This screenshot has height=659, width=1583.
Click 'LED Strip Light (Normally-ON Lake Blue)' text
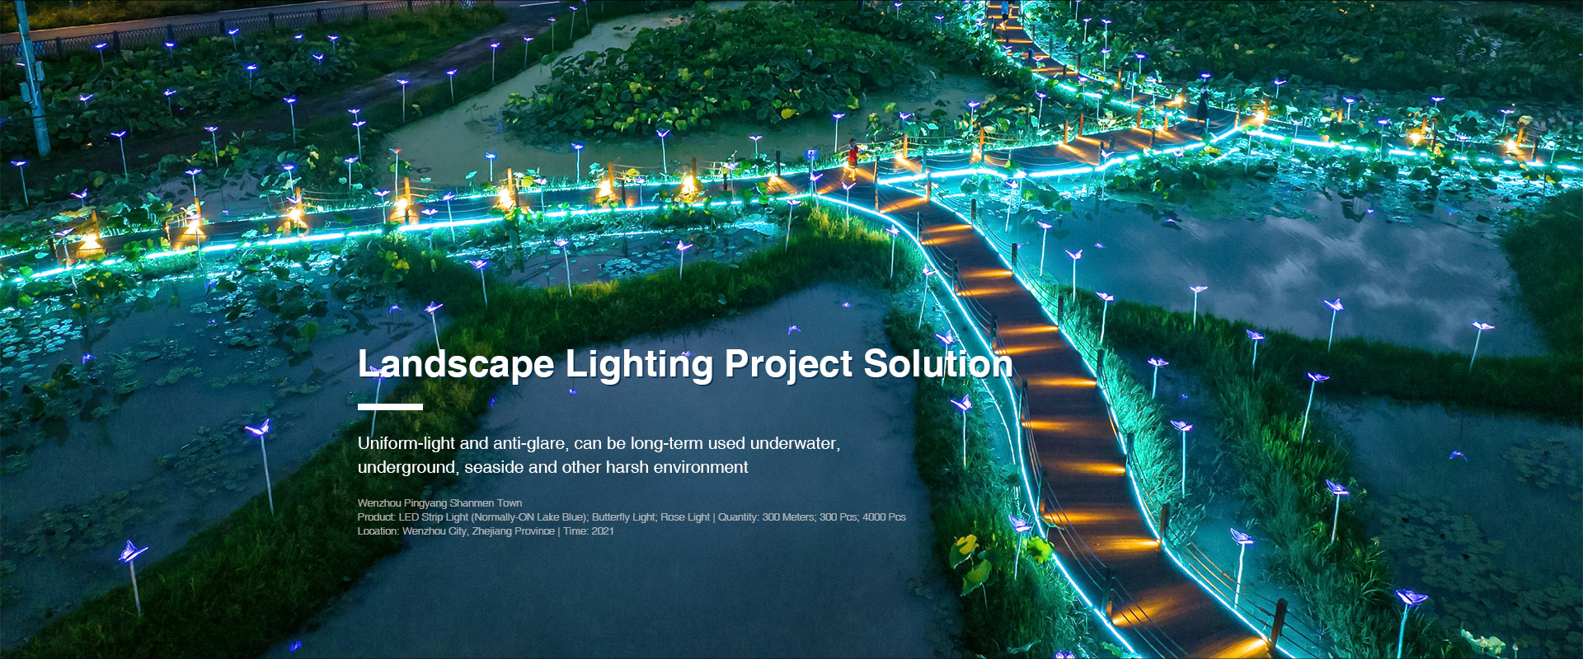(493, 517)
